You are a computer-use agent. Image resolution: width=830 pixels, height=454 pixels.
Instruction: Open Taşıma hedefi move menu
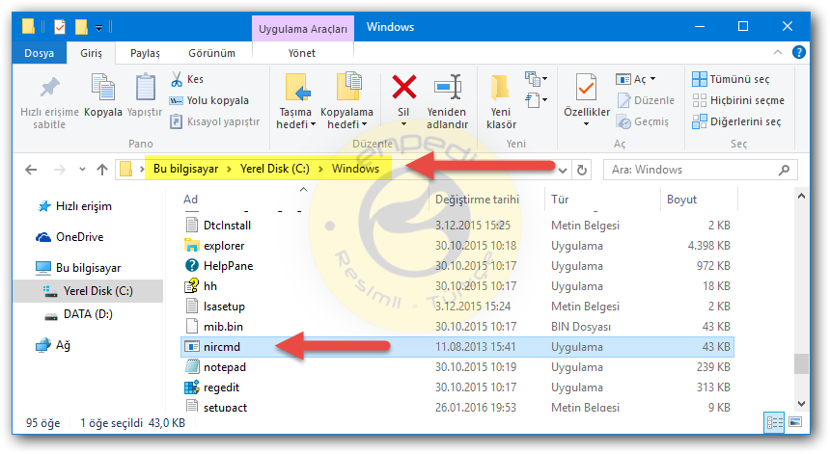[x=295, y=101]
